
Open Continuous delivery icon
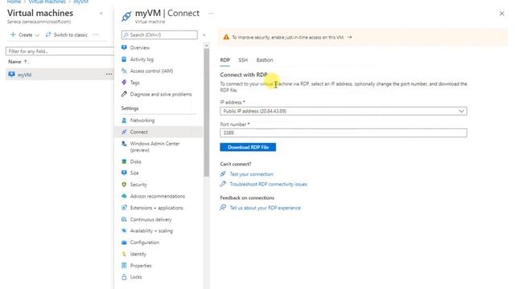click(124, 219)
